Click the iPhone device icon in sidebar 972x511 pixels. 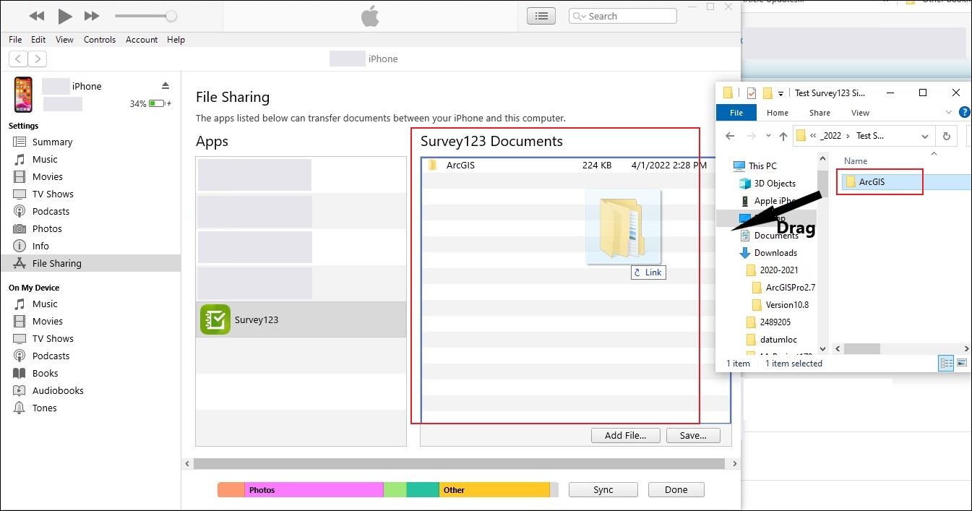(x=23, y=95)
